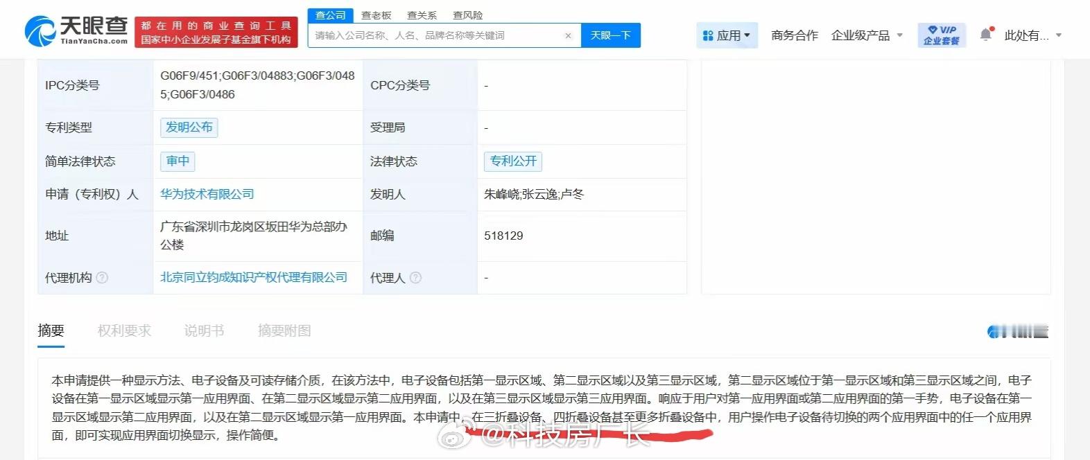Select inventor names 朱峰峣;张云逸;卢冬
This screenshot has height=460, width=1090.
click(x=534, y=195)
